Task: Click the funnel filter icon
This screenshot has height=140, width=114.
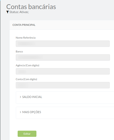Action: (x=7, y=12)
